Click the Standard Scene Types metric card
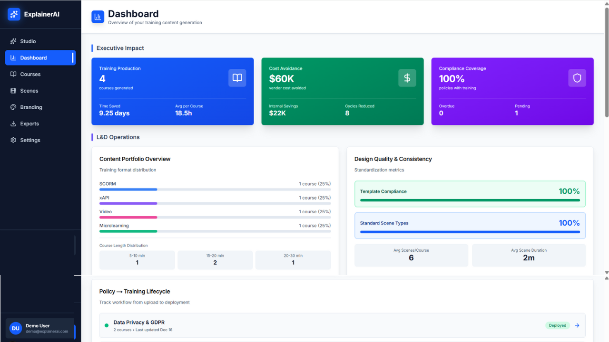This screenshot has width=609, height=342. 470,225
